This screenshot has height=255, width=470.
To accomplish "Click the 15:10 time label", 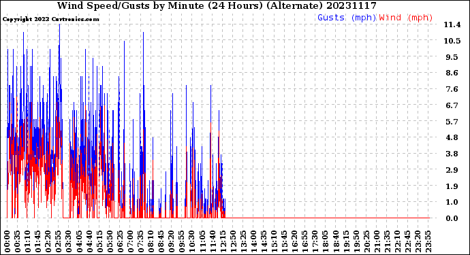I will 274,242.
